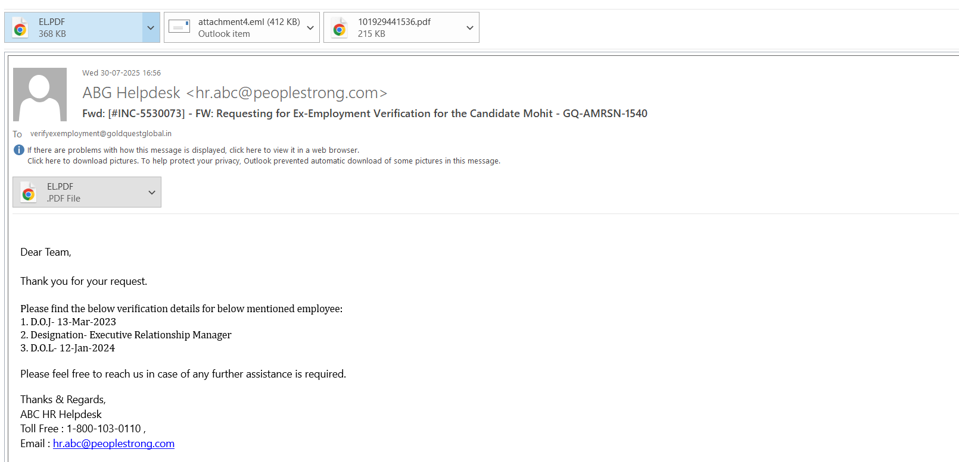Open the dropdown arrow for 101929441536.pdf
Viewport: 959px width, 462px height.
click(x=470, y=28)
